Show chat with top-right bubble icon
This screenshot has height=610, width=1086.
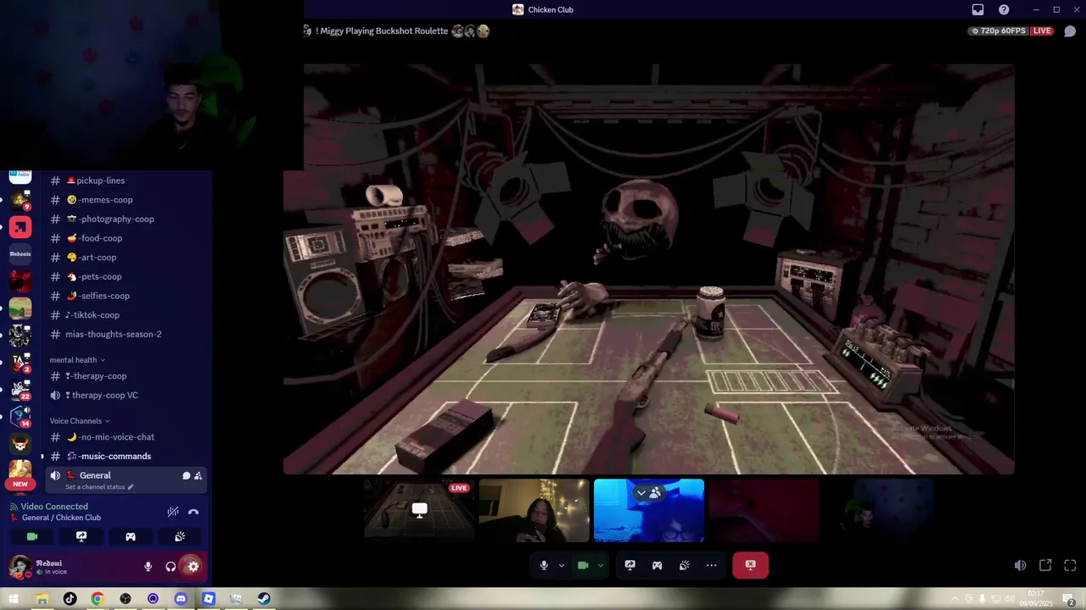click(x=1070, y=31)
